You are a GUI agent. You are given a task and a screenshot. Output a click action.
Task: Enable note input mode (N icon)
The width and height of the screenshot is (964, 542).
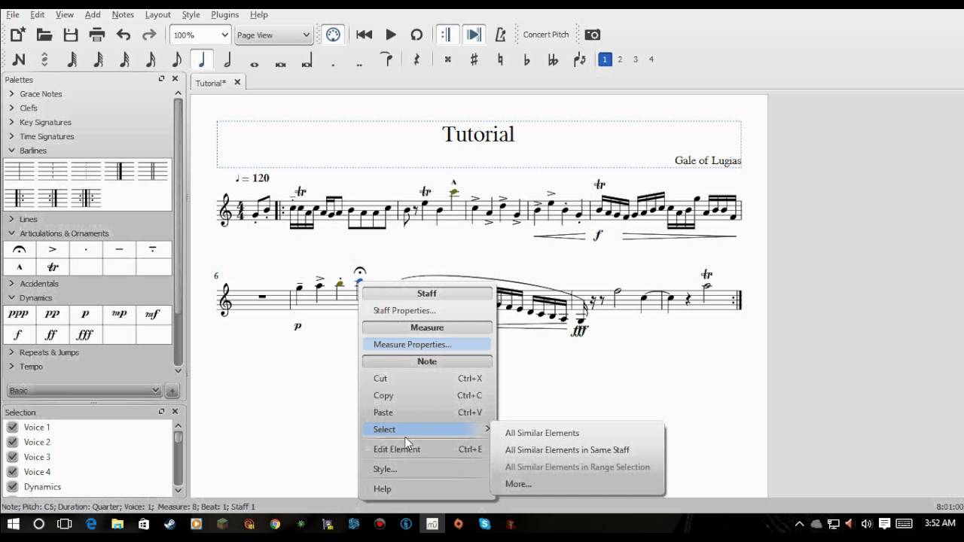(x=19, y=59)
